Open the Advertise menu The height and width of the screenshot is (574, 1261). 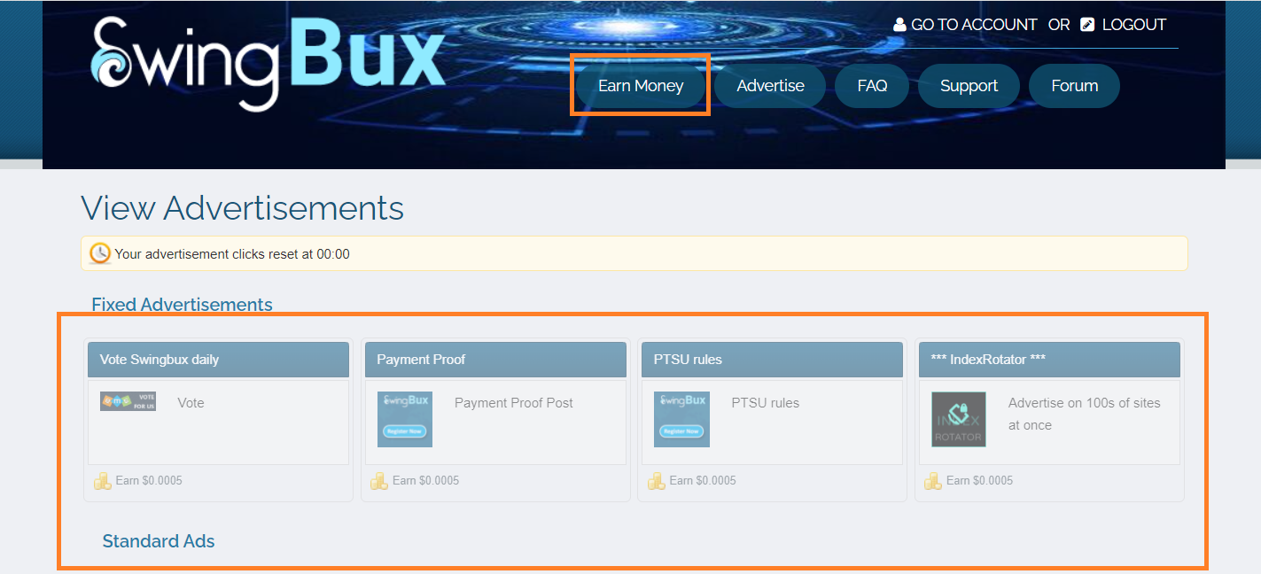pyautogui.click(x=770, y=86)
